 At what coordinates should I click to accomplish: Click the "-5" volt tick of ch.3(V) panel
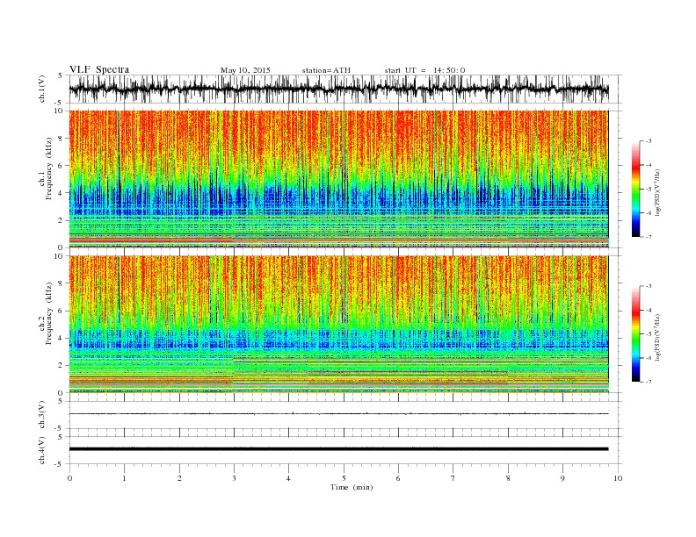(x=59, y=429)
